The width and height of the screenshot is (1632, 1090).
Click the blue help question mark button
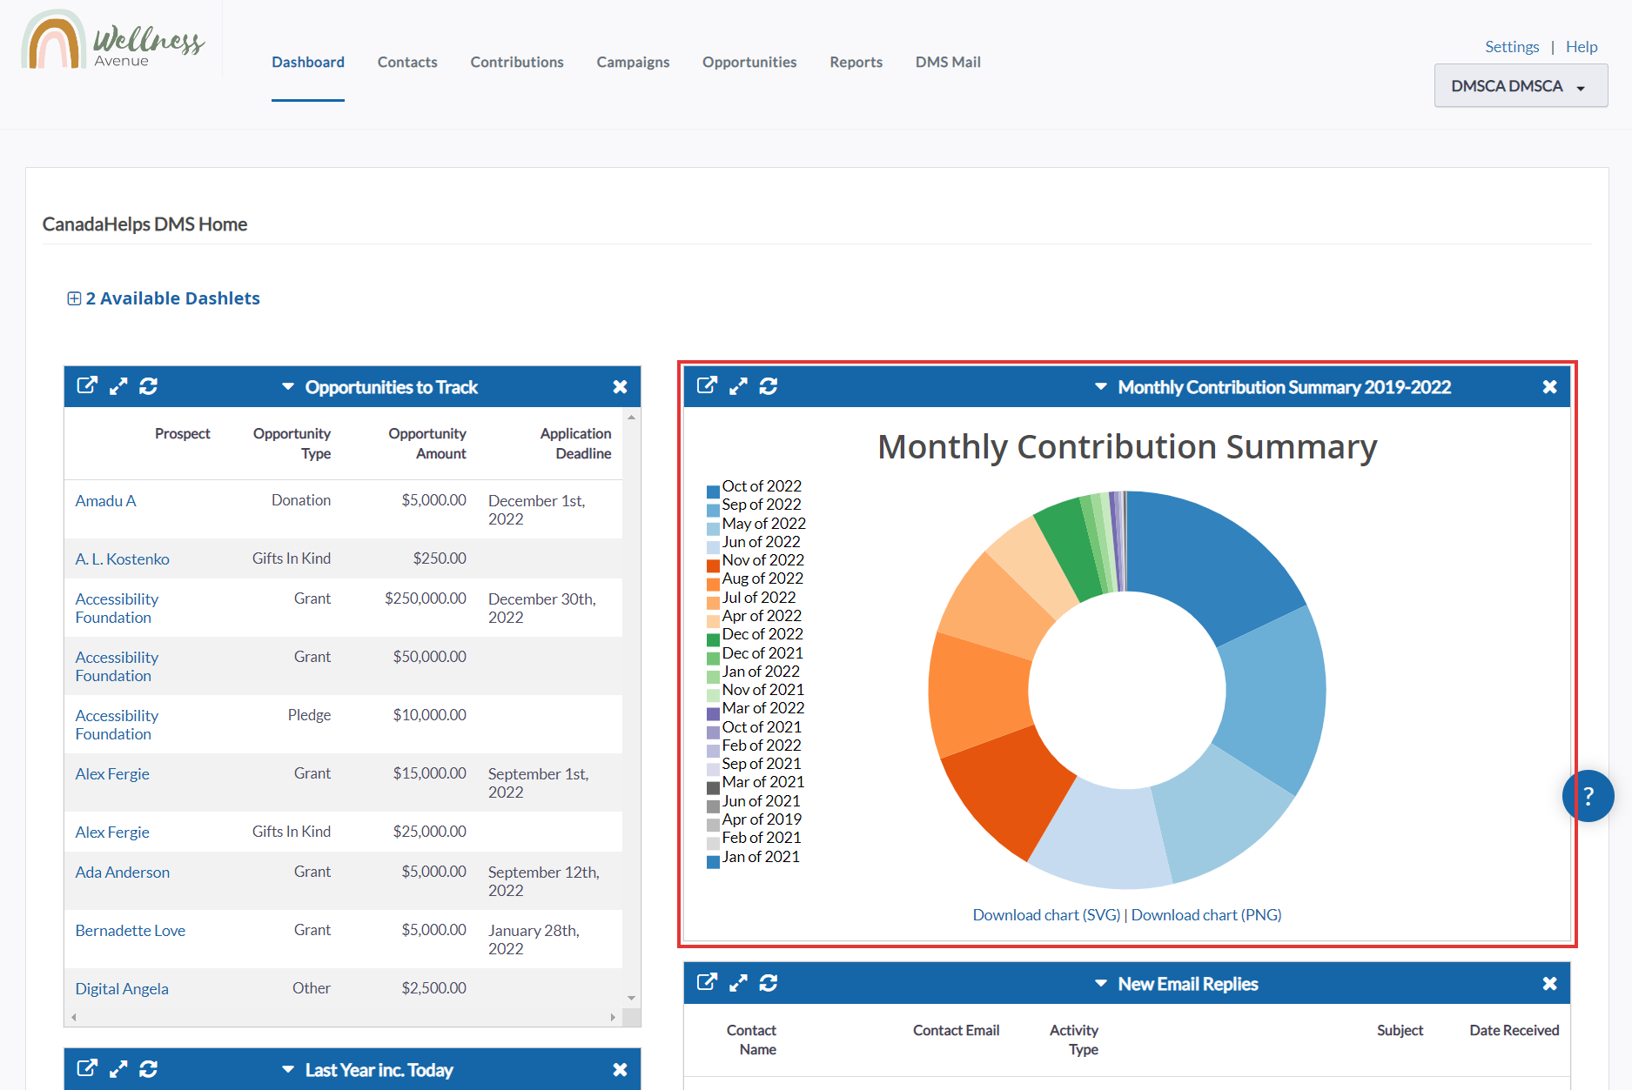pyautogui.click(x=1588, y=796)
